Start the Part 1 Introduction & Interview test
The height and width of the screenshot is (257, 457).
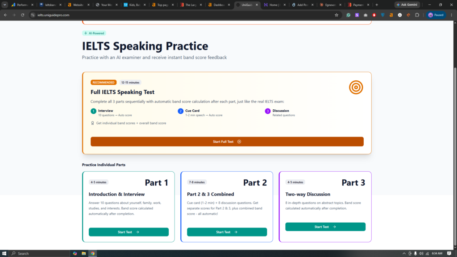[129, 232]
